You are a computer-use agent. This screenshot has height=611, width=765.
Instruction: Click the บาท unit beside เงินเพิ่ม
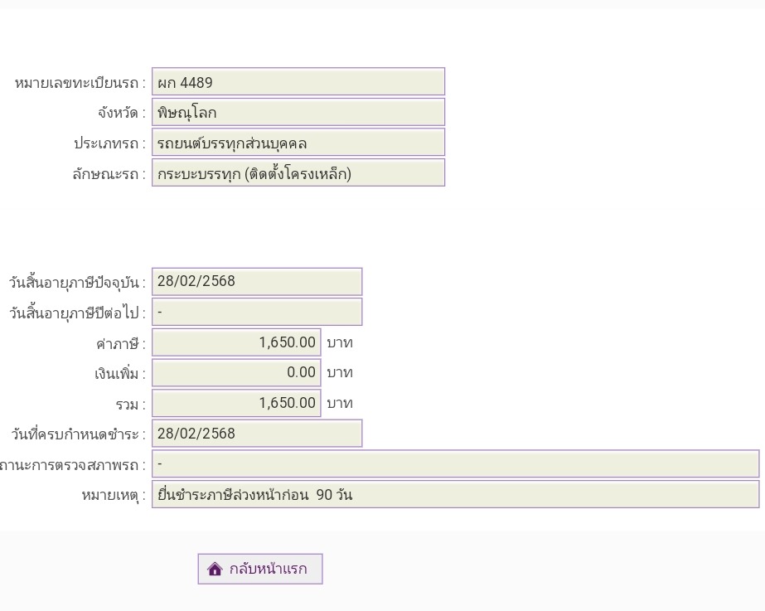pos(340,373)
